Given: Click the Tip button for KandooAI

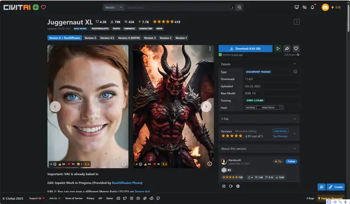Looking at the screenshot, I should click(x=278, y=162).
